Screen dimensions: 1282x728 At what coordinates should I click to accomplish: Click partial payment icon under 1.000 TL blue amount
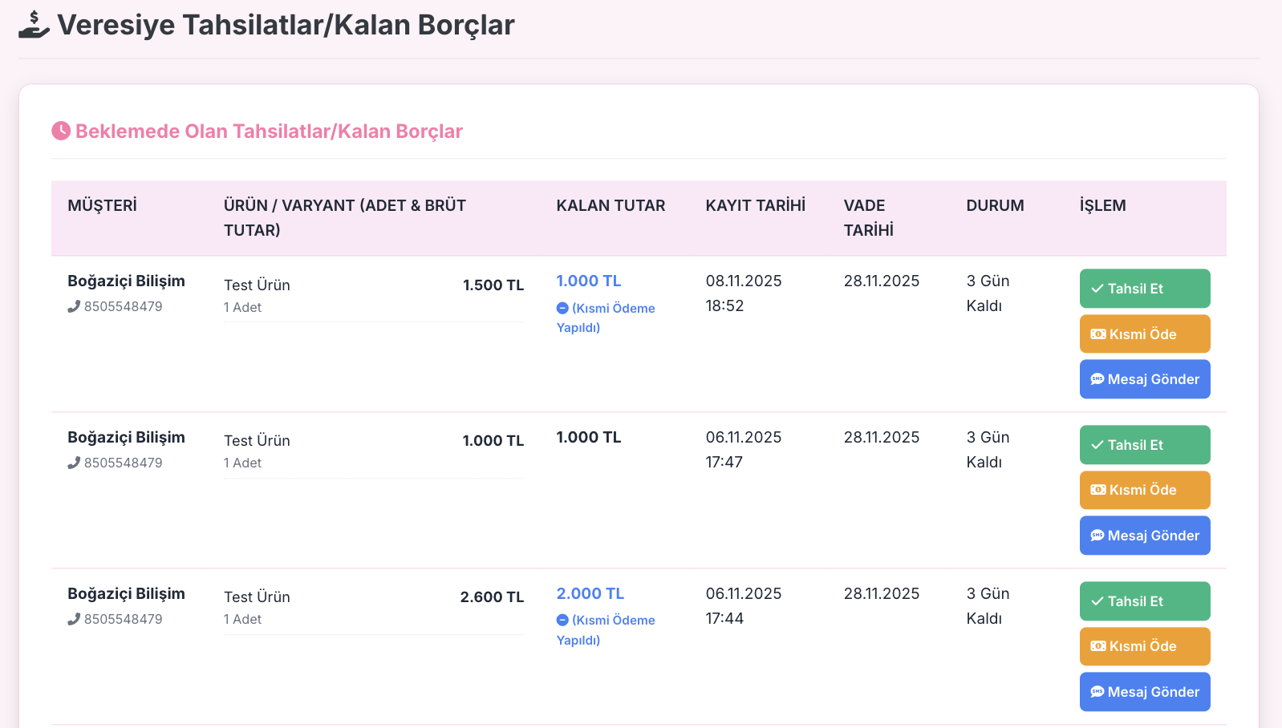pyautogui.click(x=562, y=308)
